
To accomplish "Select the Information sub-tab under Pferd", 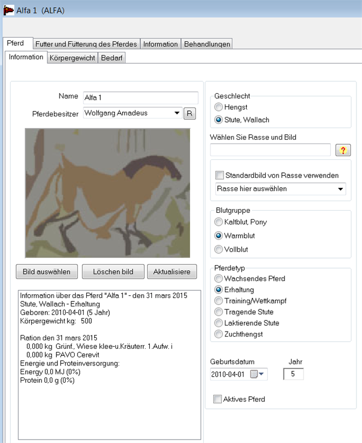I will [26, 57].
